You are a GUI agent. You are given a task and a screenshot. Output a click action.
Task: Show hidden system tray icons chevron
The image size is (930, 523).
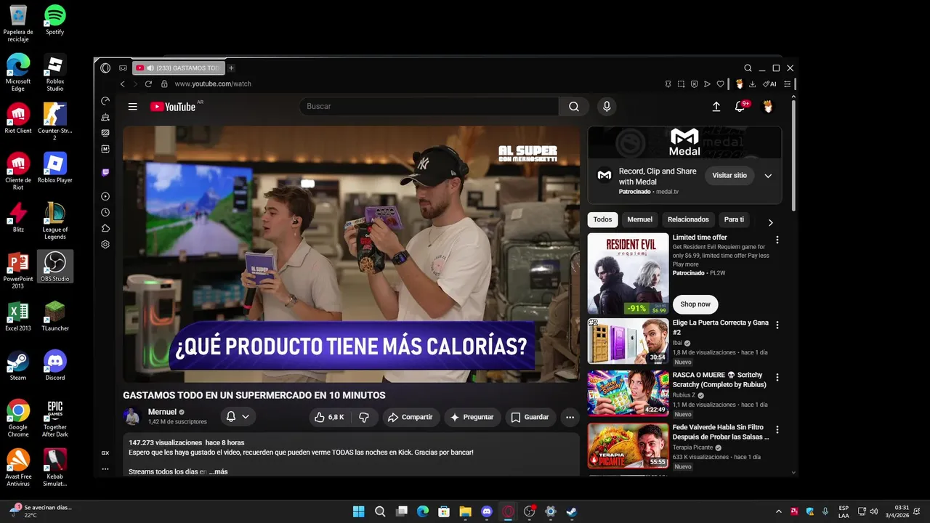(779, 511)
